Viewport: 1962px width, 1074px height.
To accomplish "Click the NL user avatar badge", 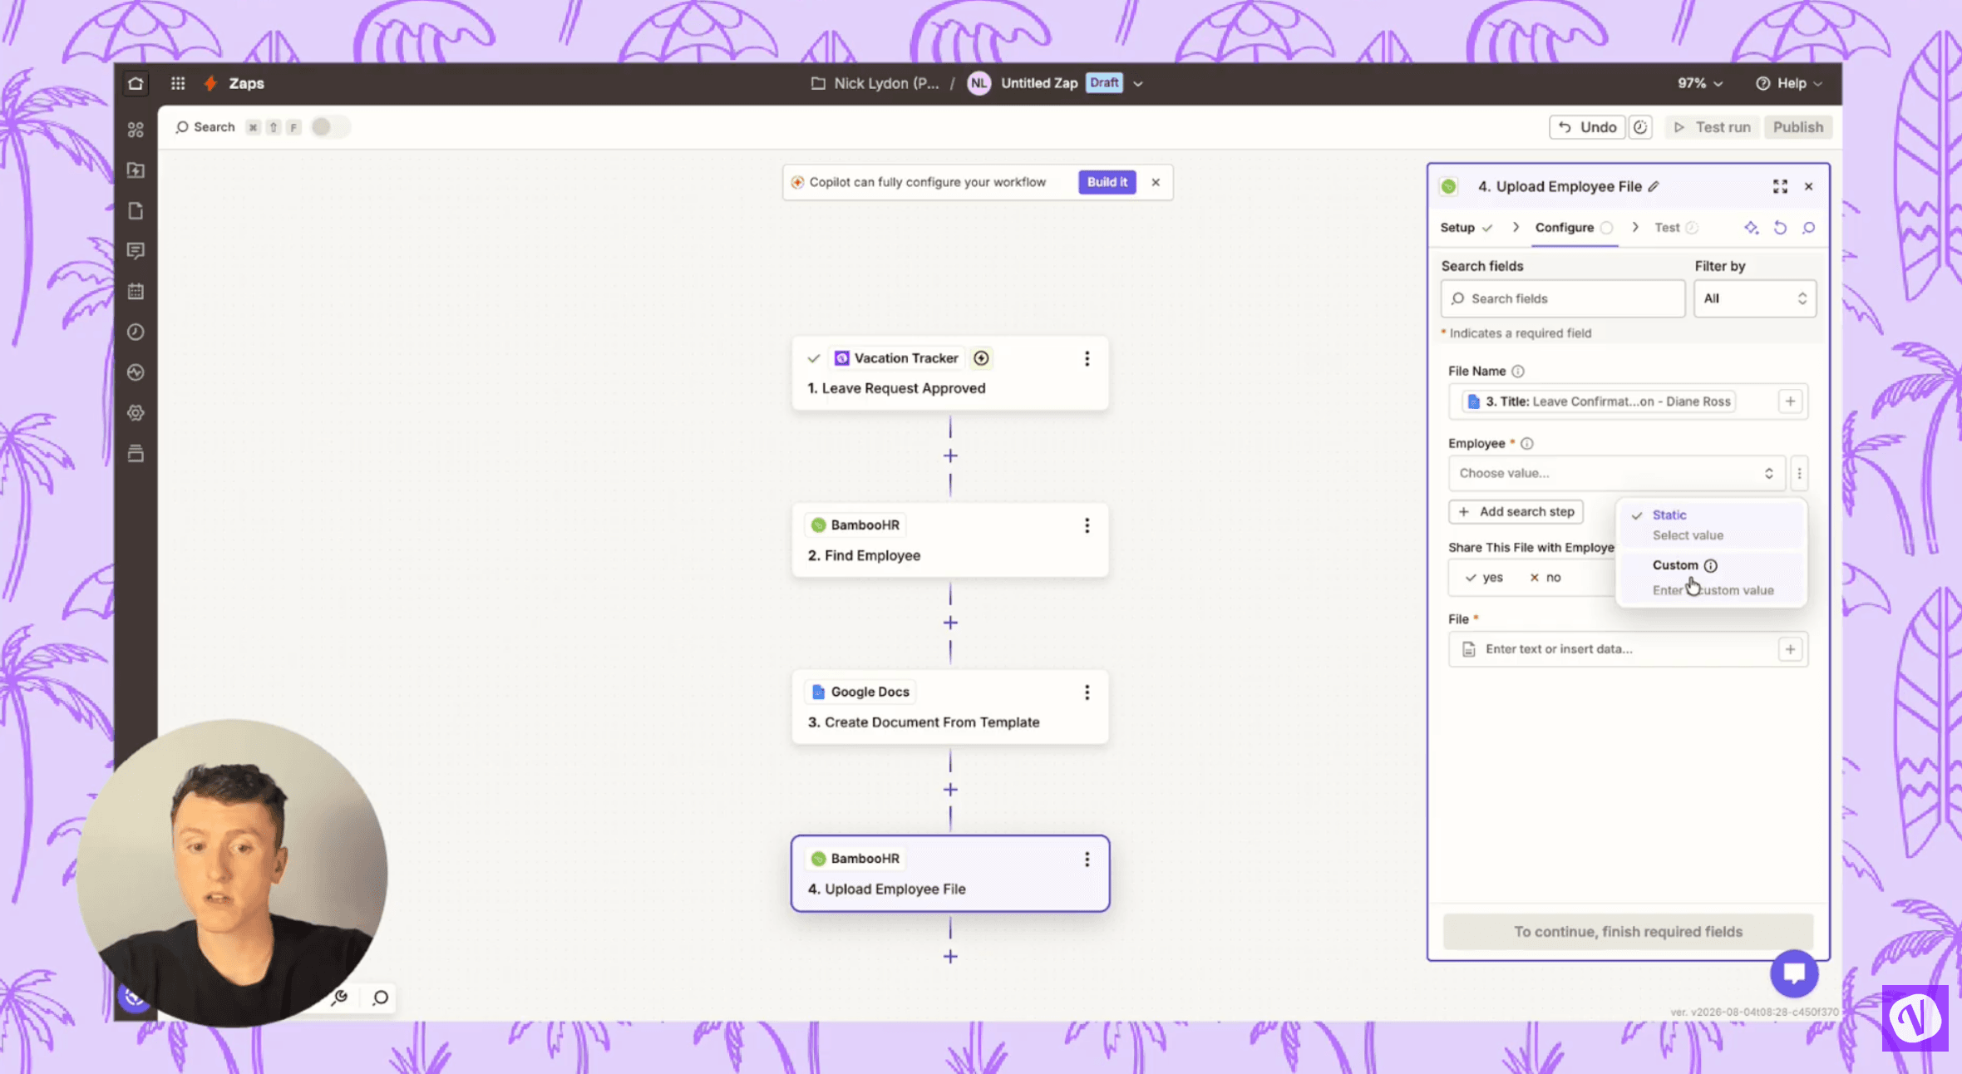I will (x=979, y=83).
